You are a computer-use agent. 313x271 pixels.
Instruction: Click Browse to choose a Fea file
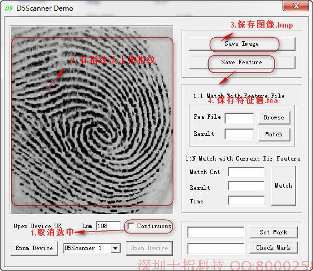pyautogui.click(x=274, y=118)
